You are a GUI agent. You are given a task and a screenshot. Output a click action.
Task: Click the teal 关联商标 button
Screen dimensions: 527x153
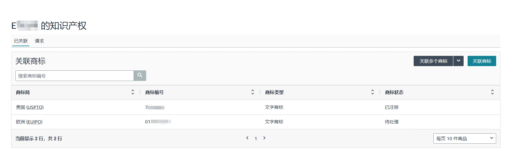click(x=482, y=61)
